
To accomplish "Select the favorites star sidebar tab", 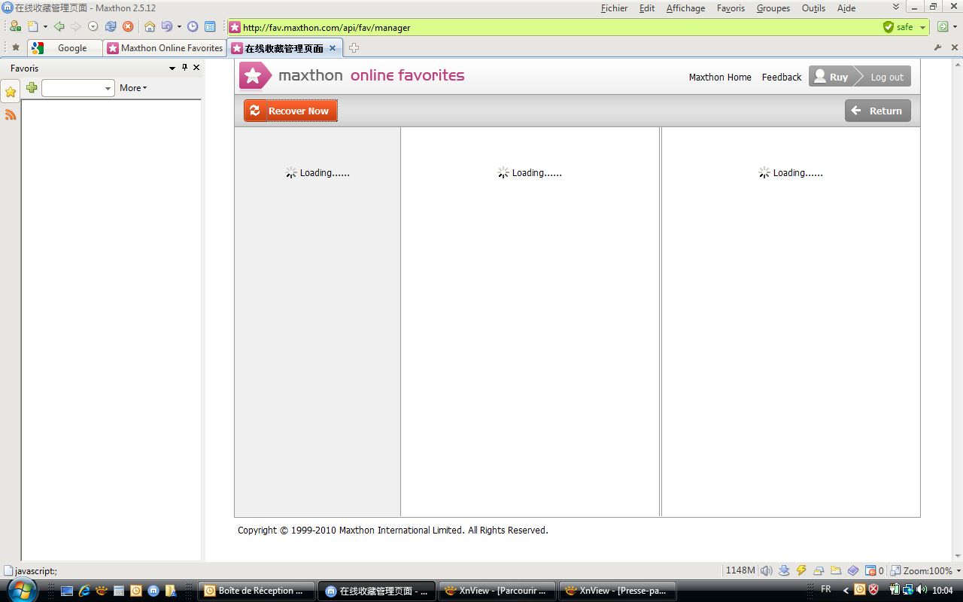I will tap(11, 92).
